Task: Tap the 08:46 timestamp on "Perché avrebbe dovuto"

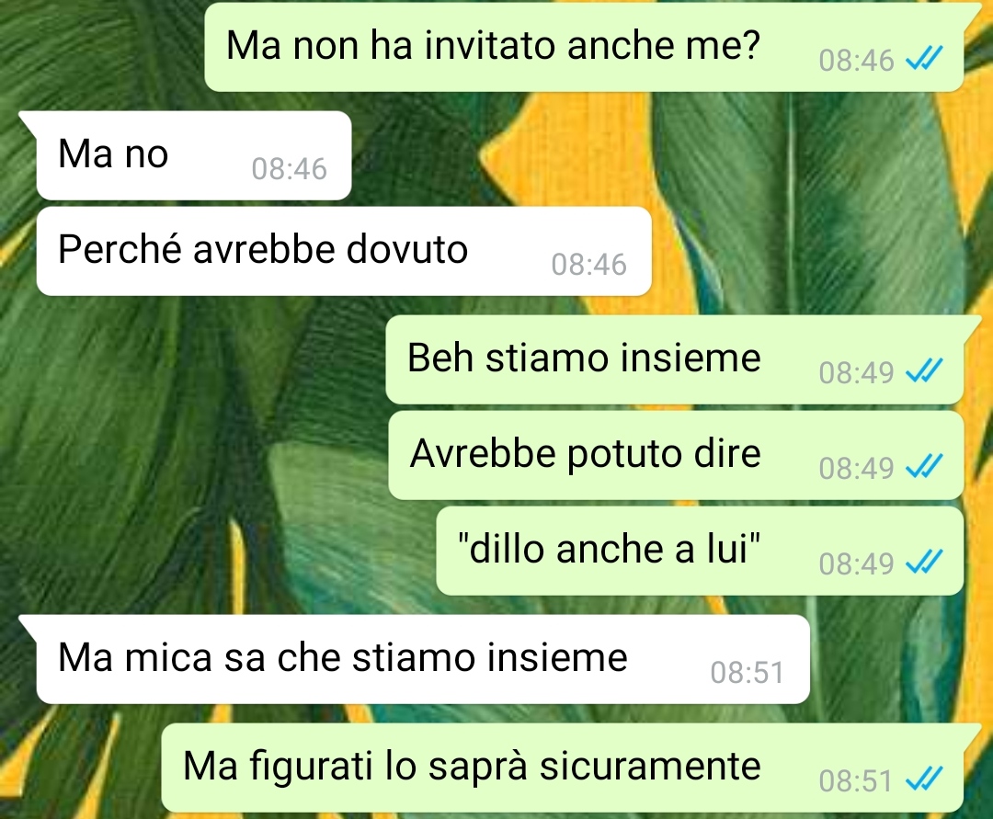Action: pyautogui.click(x=589, y=266)
